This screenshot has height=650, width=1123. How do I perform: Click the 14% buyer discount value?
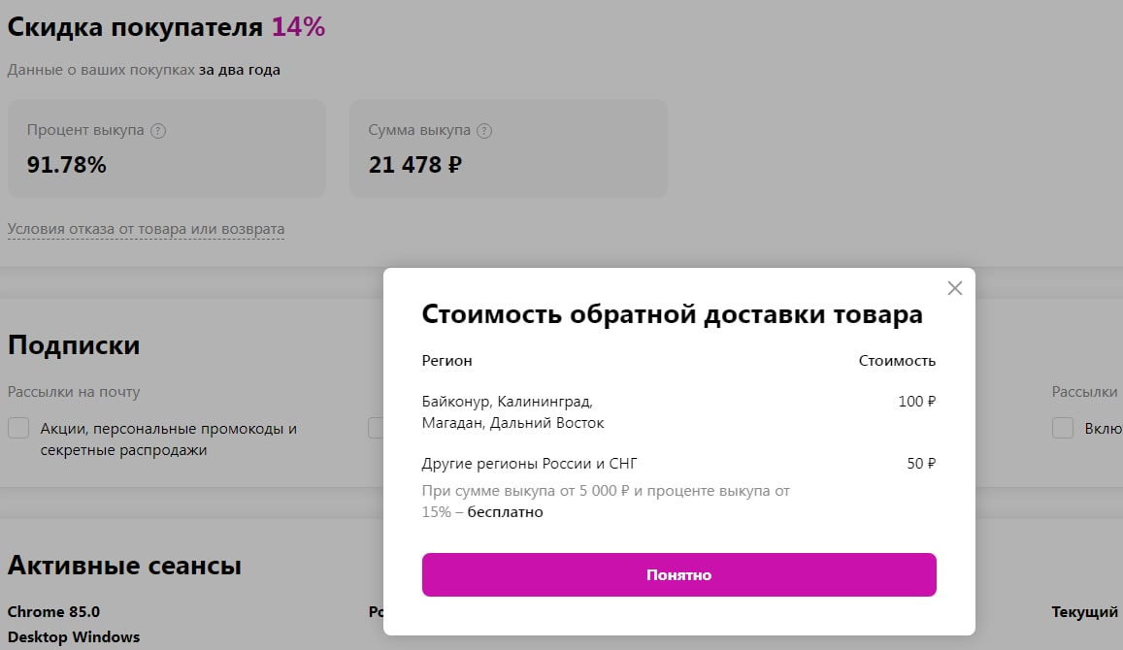(298, 27)
